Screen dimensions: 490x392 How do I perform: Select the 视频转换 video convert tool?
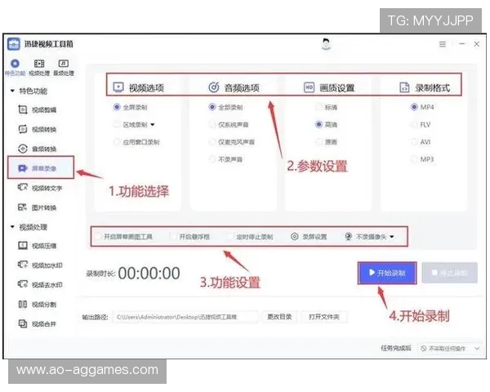[x=43, y=129]
